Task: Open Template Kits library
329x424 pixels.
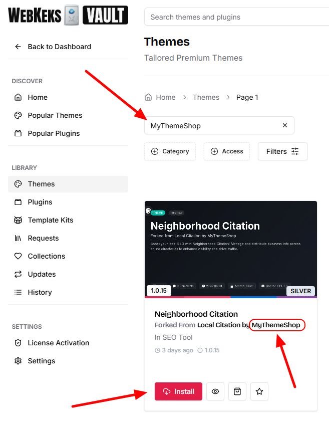Action: coord(50,220)
